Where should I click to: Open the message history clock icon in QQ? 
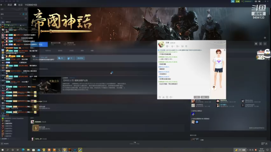pos(171,97)
